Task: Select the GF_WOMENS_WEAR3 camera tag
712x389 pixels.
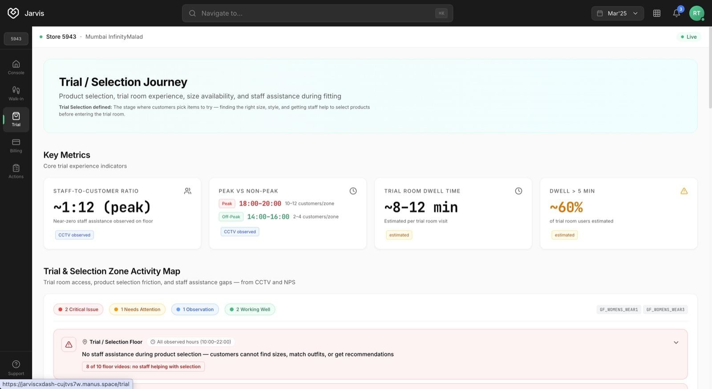Action: (x=665, y=309)
